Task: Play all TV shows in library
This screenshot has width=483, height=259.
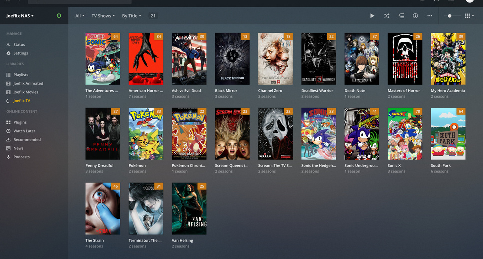Action: [x=372, y=16]
